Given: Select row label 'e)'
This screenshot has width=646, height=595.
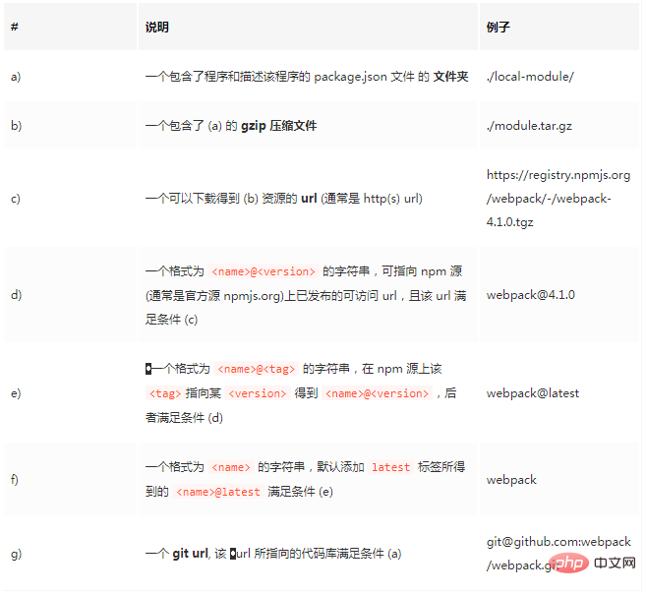Looking at the screenshot, I should [16, 393].
